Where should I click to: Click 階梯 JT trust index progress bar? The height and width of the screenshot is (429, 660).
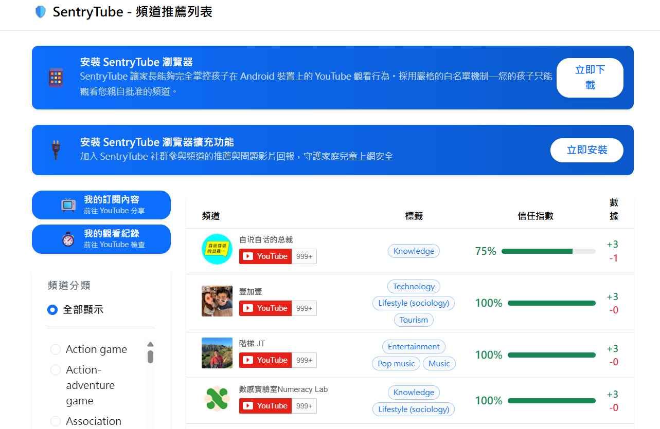click(x=551, y=355)
